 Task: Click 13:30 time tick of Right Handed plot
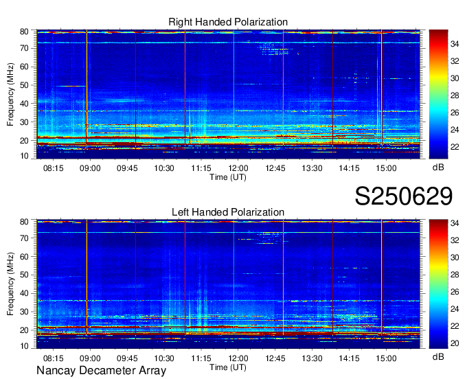(312, 168)
